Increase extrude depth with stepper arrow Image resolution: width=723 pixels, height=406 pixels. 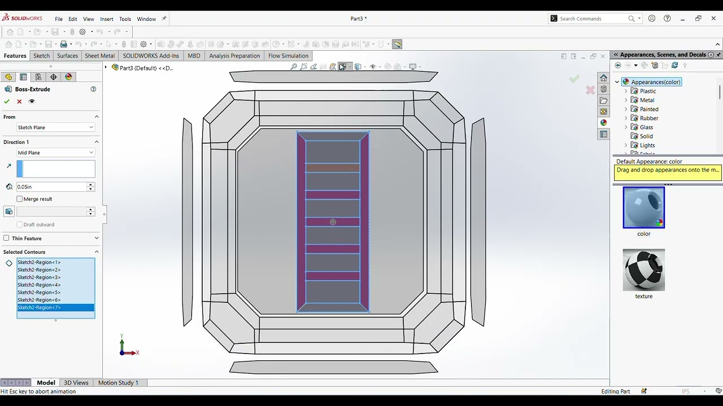[x=91, y=184]
